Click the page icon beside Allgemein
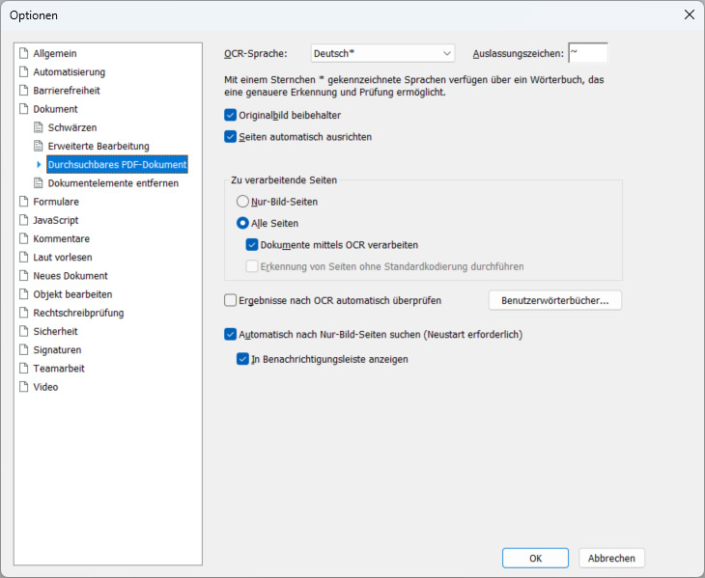 (x=24, y=53)
